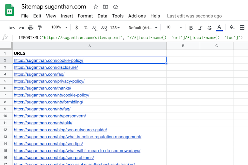The image size is (248, 165).
Task: Open the nb/personvern link
Action: pos(50,116)
